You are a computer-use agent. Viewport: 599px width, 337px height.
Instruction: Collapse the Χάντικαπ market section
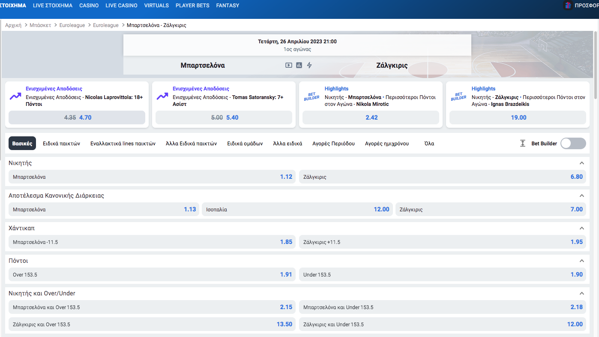581,228
